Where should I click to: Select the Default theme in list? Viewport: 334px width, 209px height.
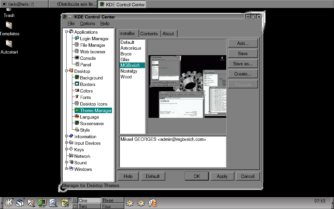point(132,42)
